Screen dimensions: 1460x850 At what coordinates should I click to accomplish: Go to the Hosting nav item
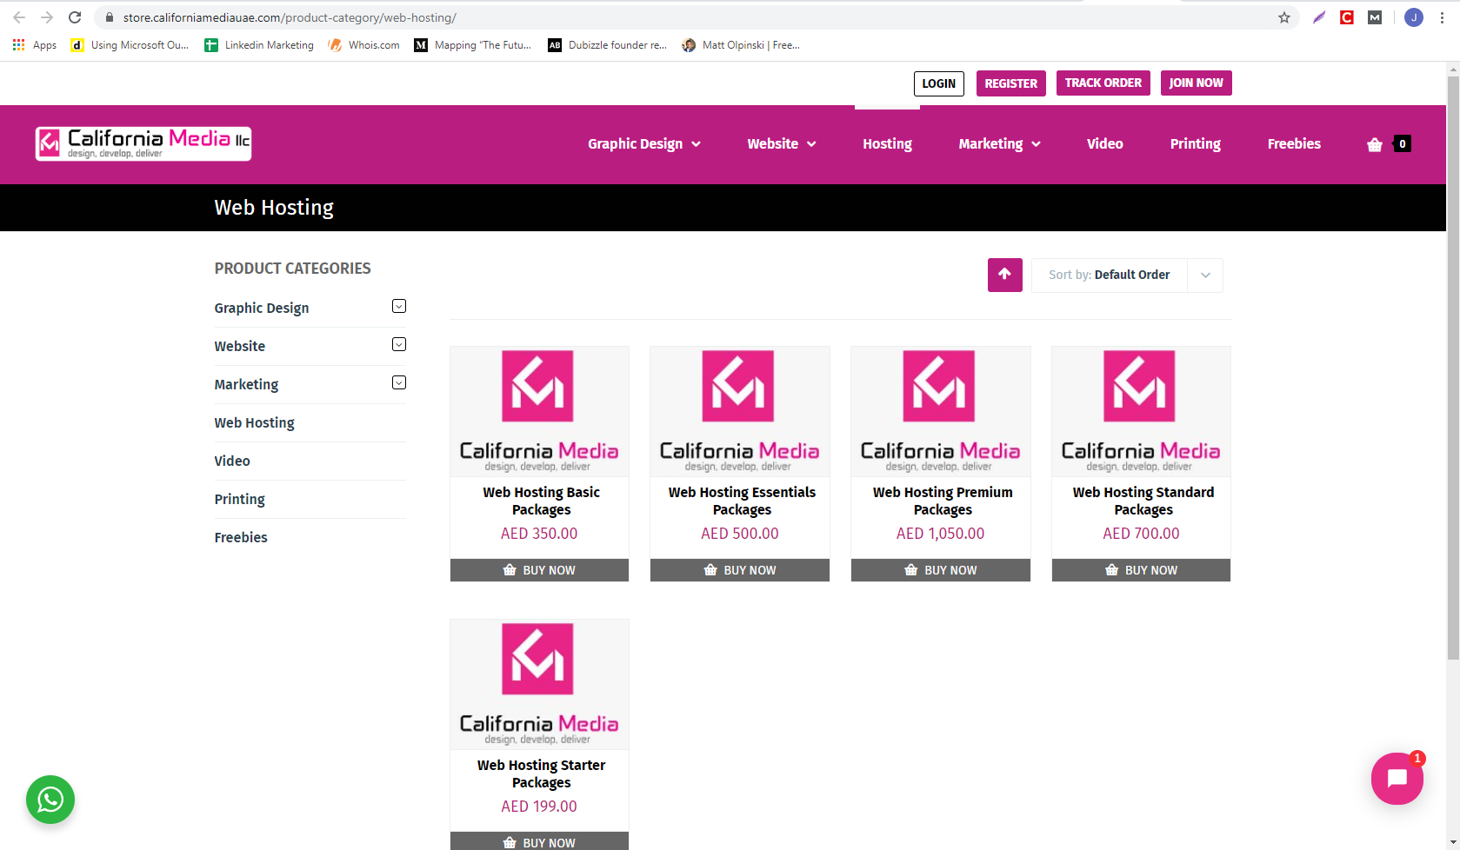[887, 144]
